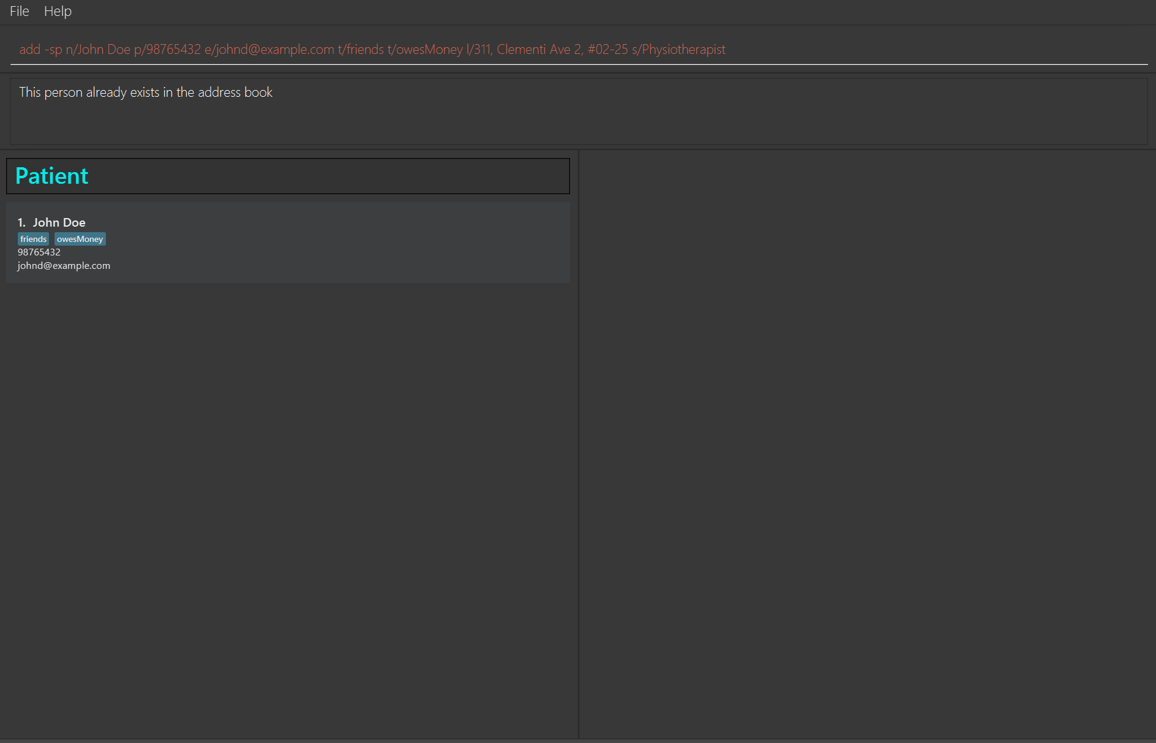Open the File menu
The image size is (1156, 743).
click(x=20, y=11)
